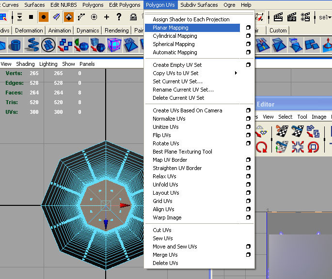
Task: Click the blue helix shelf icon
Action: [32, 45]
